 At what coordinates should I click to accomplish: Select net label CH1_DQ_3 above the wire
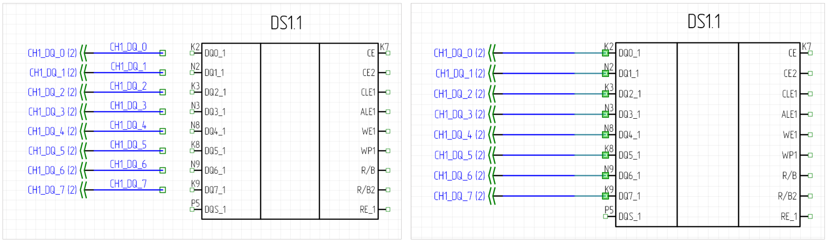coord(129,106)
